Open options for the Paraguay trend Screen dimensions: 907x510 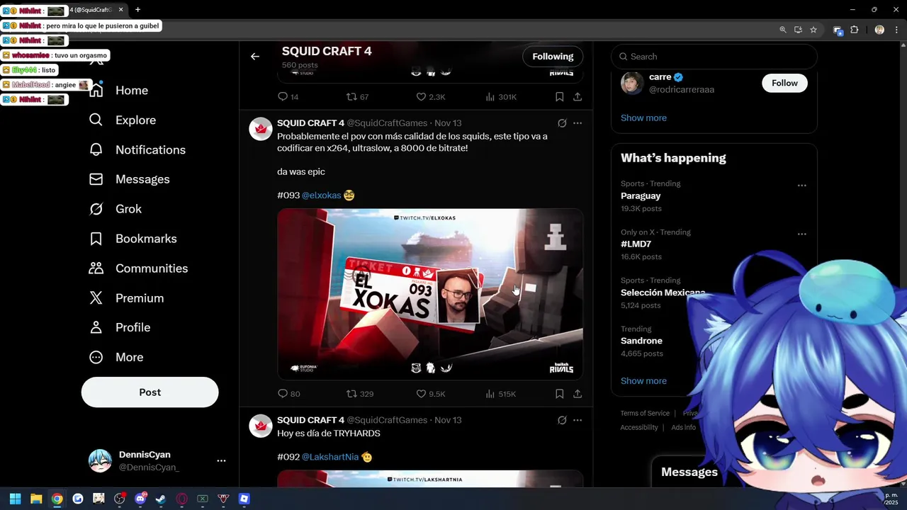point(801,186)
